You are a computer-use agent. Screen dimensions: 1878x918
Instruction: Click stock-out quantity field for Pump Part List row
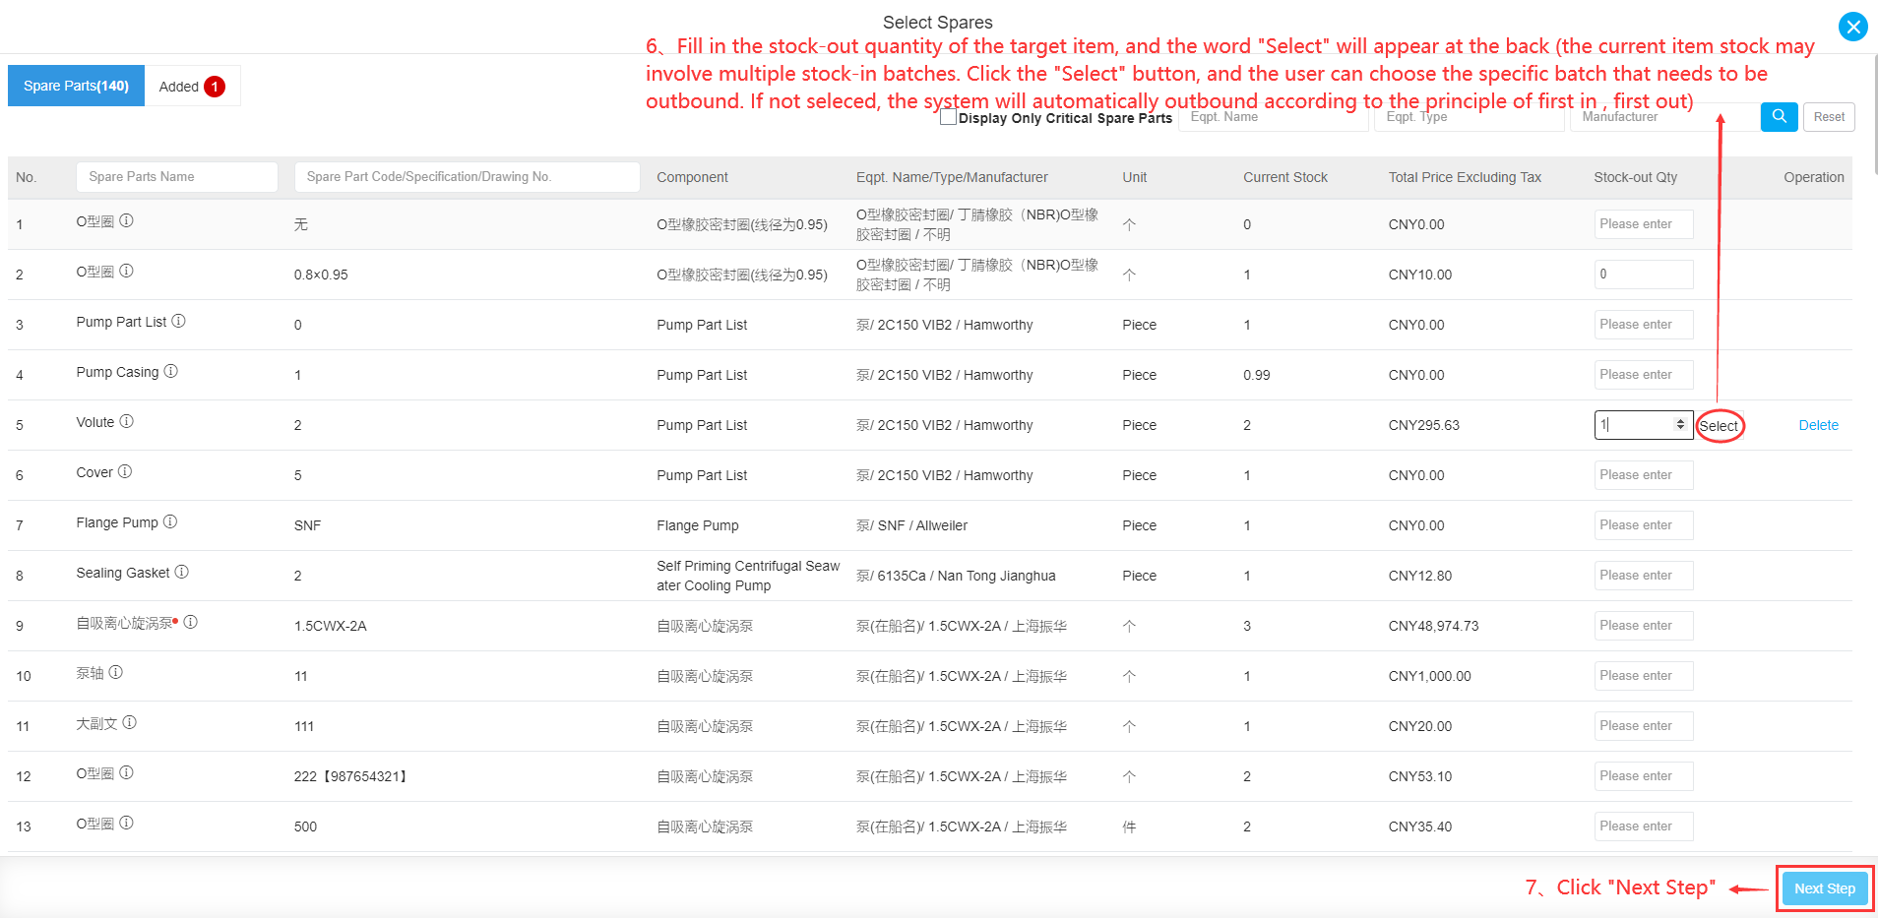click(x=1643, y=325)
